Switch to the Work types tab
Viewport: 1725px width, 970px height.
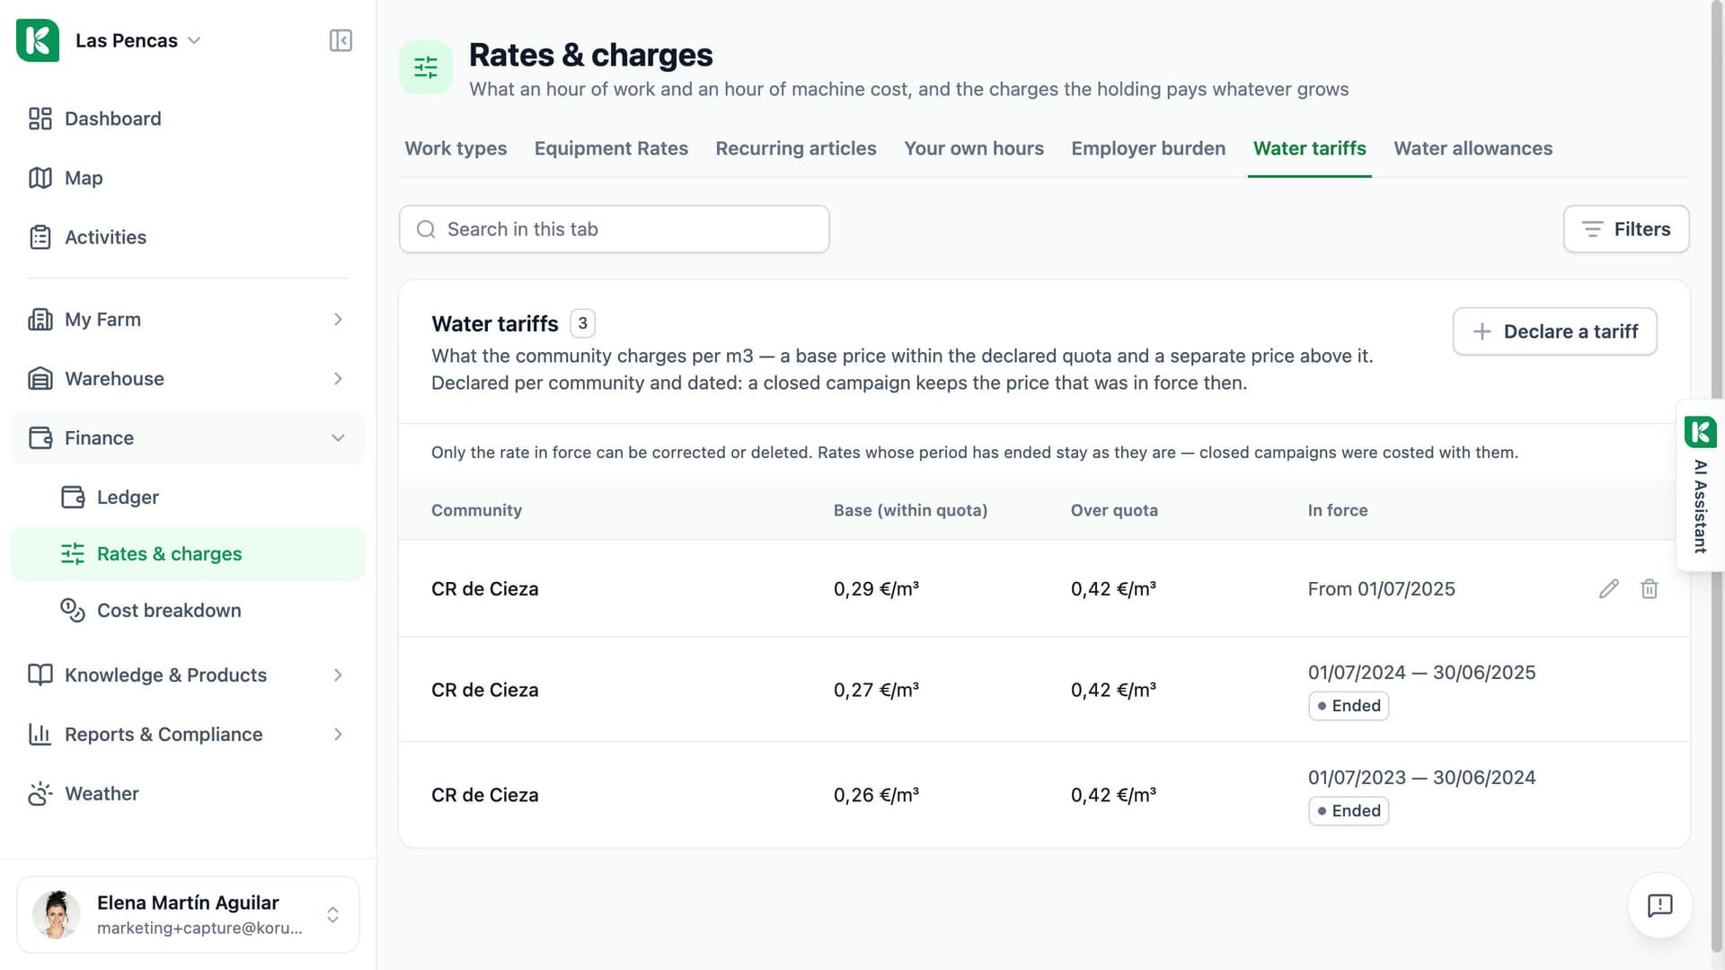coord(456,148)
